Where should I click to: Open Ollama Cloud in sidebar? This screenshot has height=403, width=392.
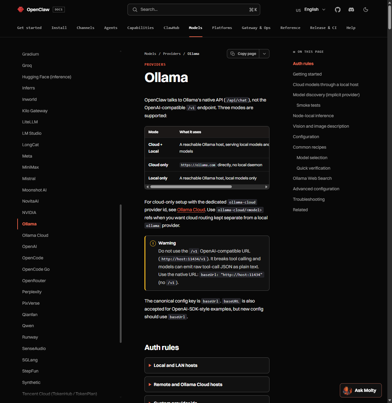[35, 235]
